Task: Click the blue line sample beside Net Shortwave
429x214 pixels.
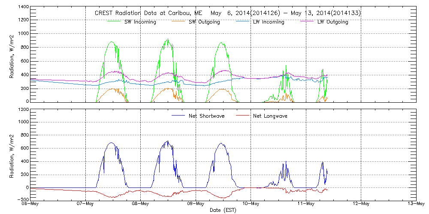Action: tap(179, 116)
